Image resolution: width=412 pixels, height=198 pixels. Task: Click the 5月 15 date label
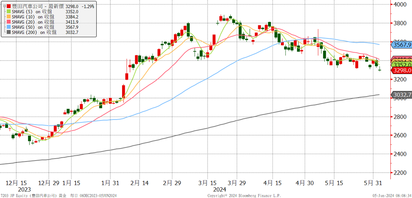tap(335, 183)
